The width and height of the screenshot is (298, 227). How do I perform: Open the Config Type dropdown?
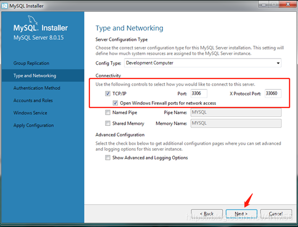203,63
